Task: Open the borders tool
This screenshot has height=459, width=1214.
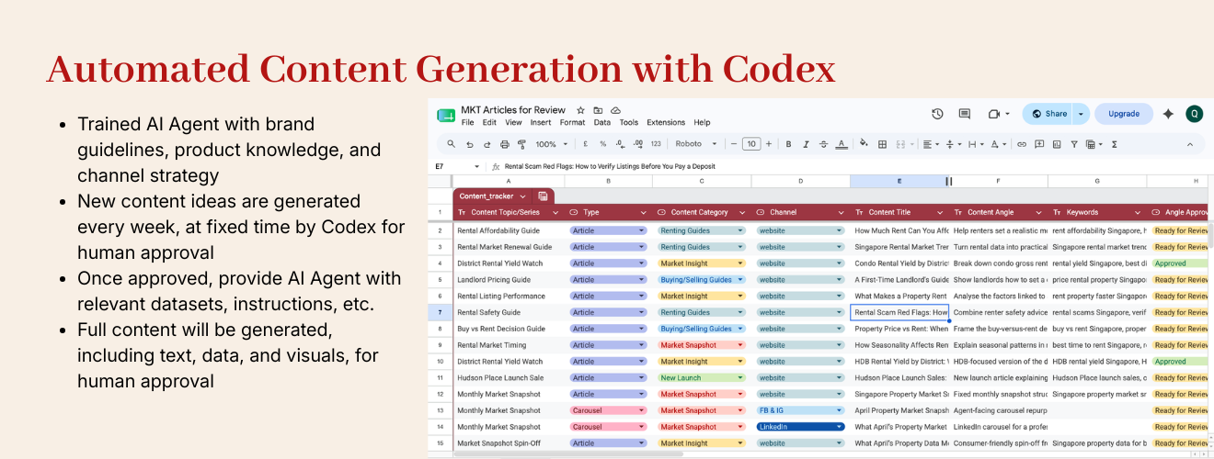Action: 883,144
